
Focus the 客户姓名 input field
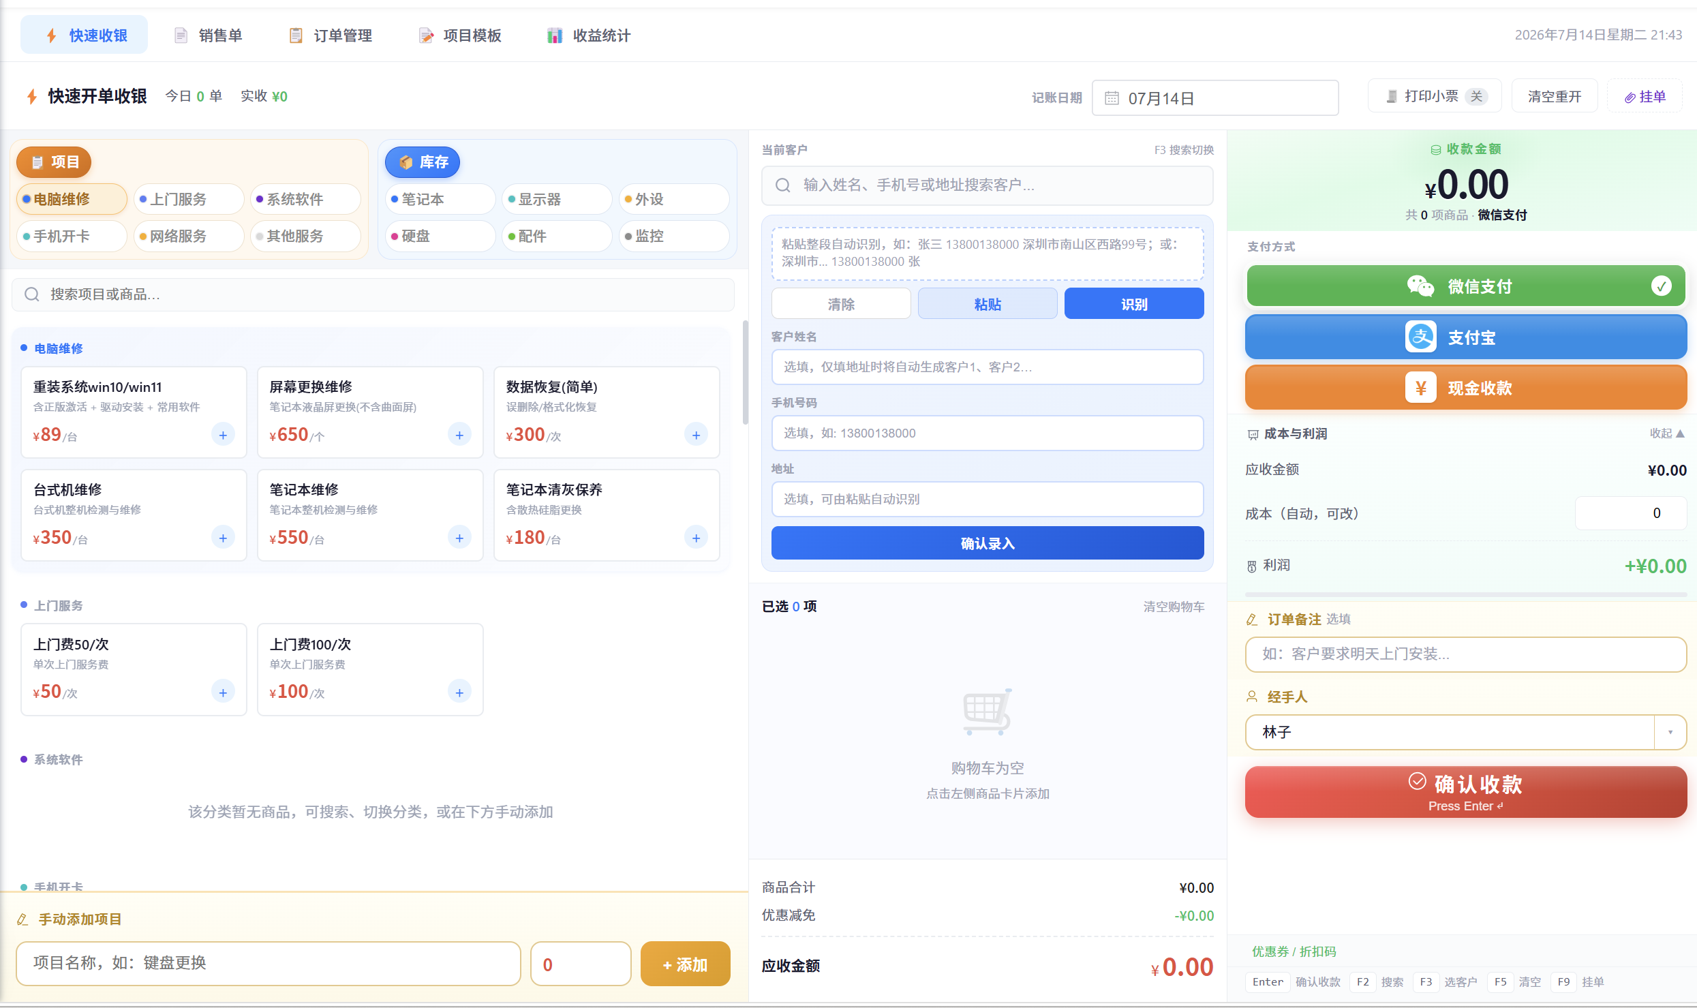coord(988,367)
